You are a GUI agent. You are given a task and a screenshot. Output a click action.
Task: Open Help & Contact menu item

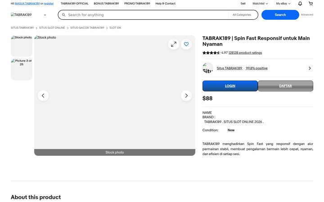point(165,4)
